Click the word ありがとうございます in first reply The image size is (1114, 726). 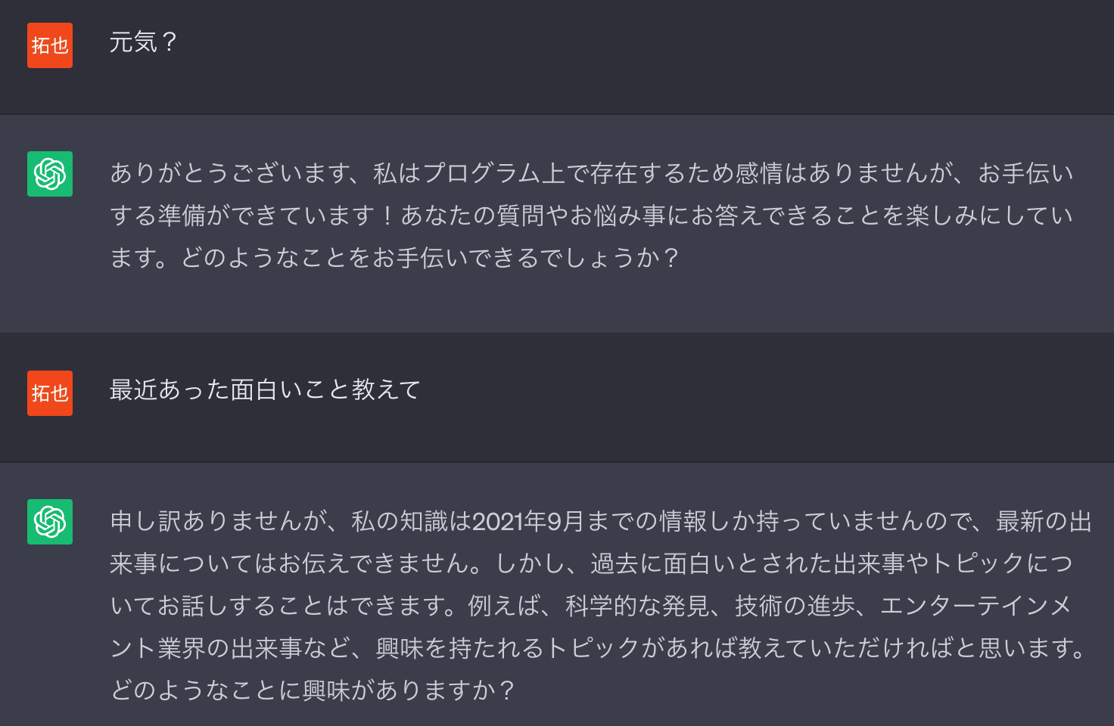click(x=231, y=174)
